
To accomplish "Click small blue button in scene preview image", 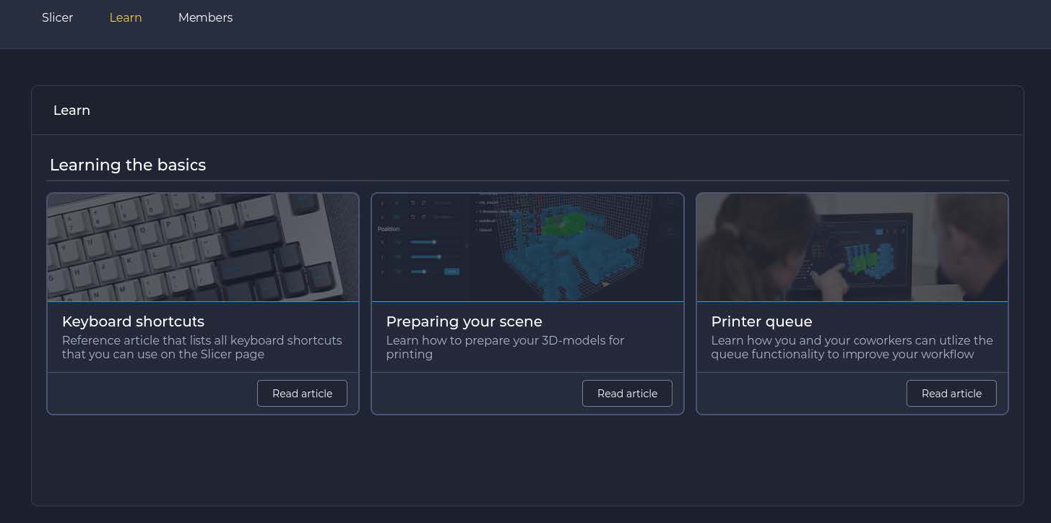I will tap(451, 272).
